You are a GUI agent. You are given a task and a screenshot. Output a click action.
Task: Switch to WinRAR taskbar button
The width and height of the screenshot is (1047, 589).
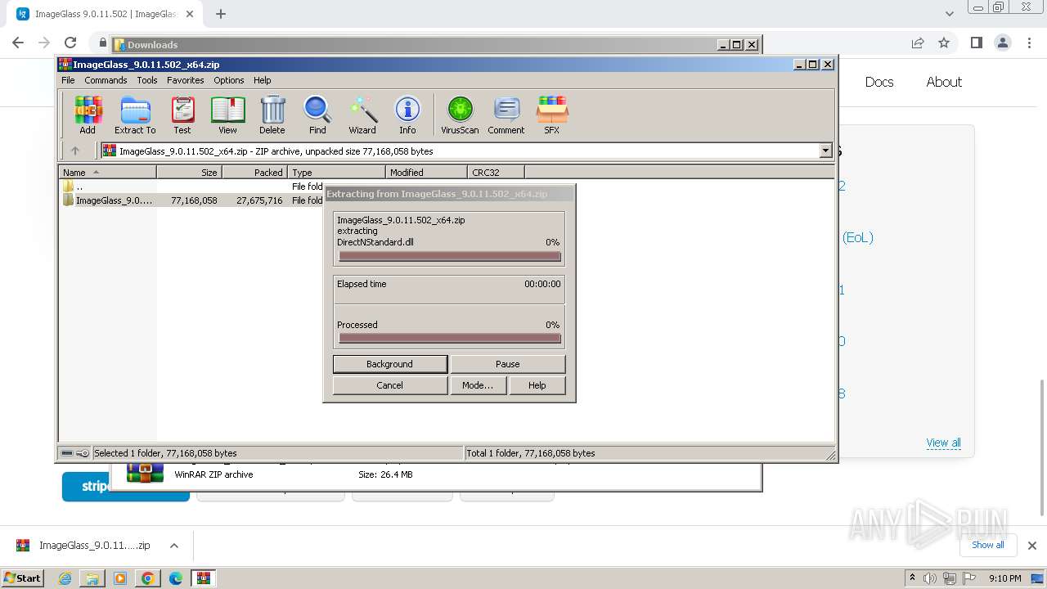pyautogui.click(x=204, y=578)
